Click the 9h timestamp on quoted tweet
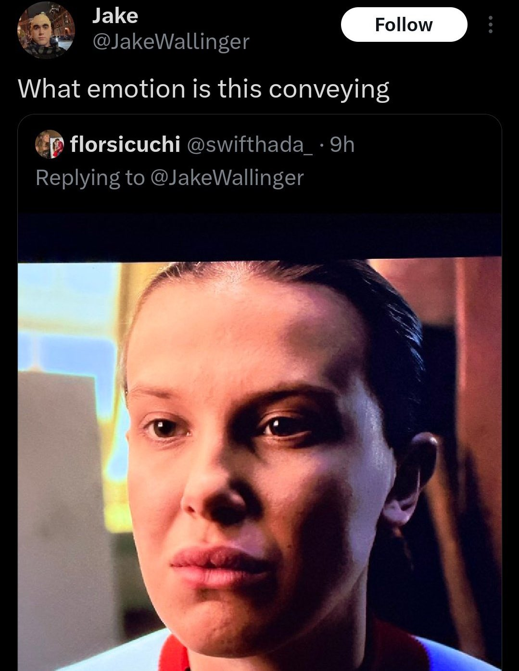519x671 pixels. pos(343,144)
